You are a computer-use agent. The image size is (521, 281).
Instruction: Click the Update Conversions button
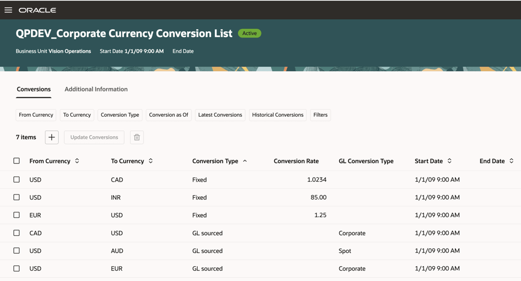point(94,137)
